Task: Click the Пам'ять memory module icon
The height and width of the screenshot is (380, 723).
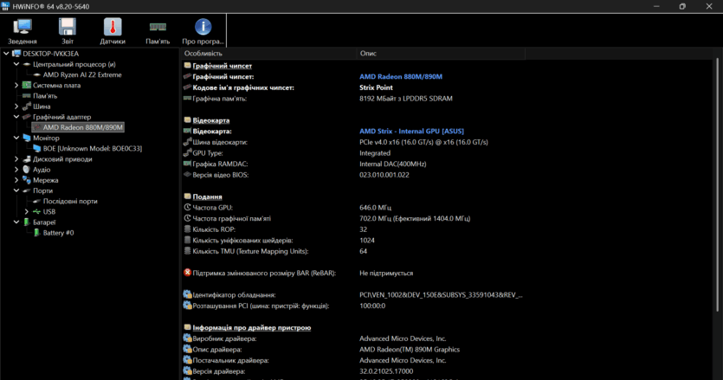Action: click(158, 30)
